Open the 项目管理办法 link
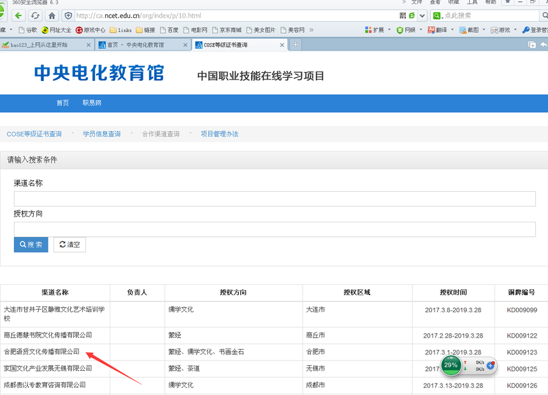 pyautogui.click(x=219, y=134)
